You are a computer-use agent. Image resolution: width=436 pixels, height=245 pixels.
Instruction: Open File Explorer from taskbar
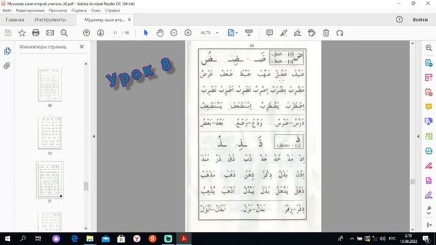pyautogui.click(x=90, y=239)
